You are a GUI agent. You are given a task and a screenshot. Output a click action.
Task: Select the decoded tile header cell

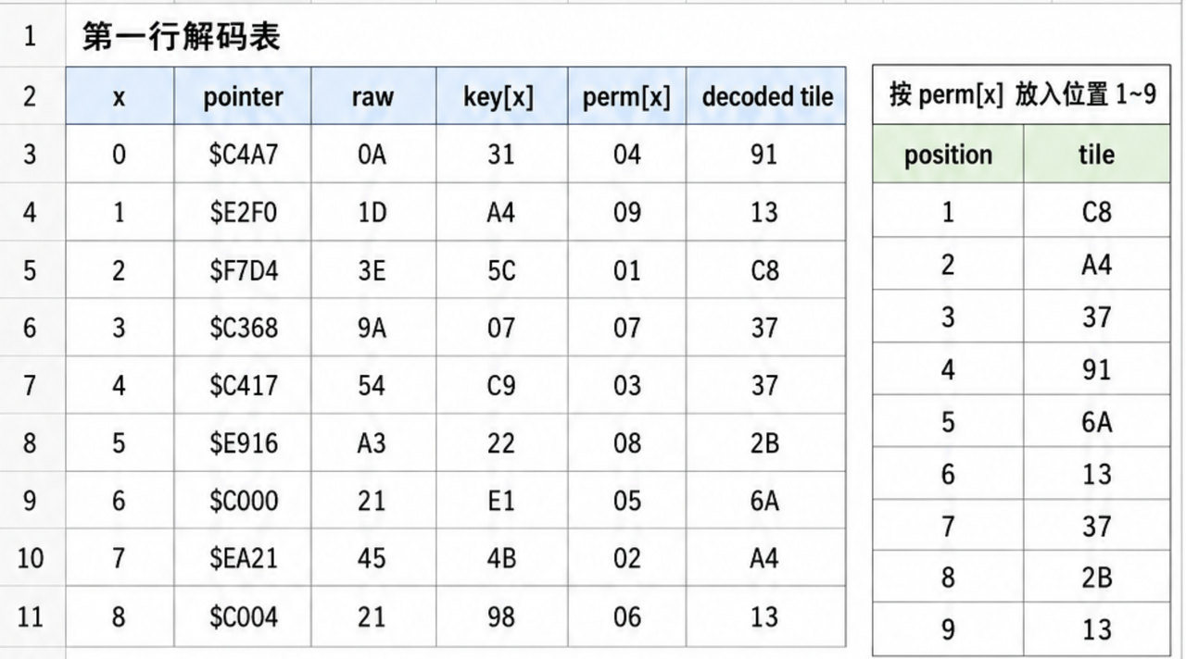pos(766,96)
